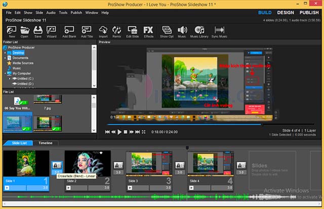Click the preview progress bar

(x=211, y=124)
